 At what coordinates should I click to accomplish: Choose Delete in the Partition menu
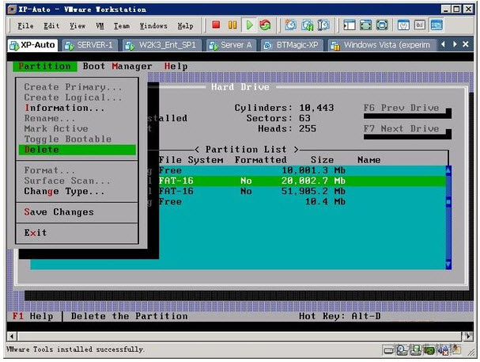pyautogui.click(x=42, y=150)
